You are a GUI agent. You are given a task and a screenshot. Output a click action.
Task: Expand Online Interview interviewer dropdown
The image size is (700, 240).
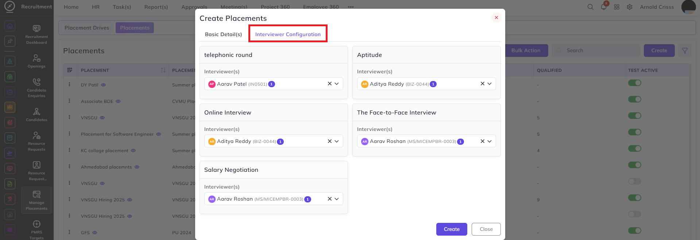point(337,141)
